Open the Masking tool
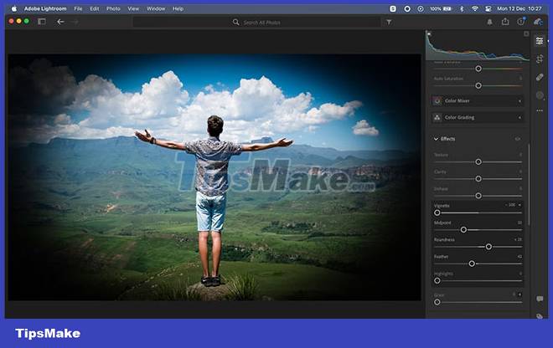The width and height of the screenshot is (553, 348). (x=540, y=95)
